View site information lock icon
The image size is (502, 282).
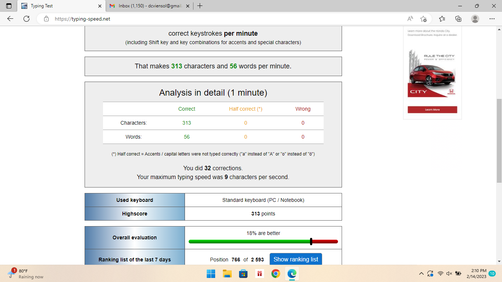pos(46,19)
